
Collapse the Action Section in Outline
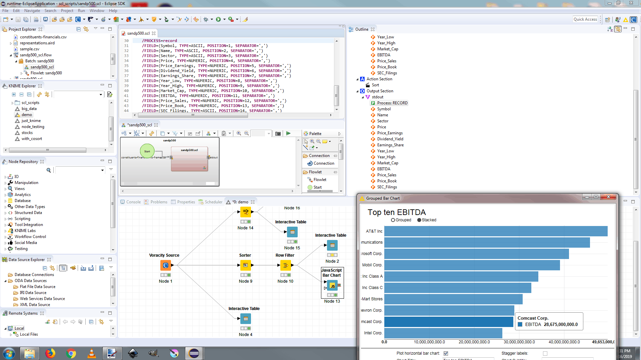coord(358,79)
